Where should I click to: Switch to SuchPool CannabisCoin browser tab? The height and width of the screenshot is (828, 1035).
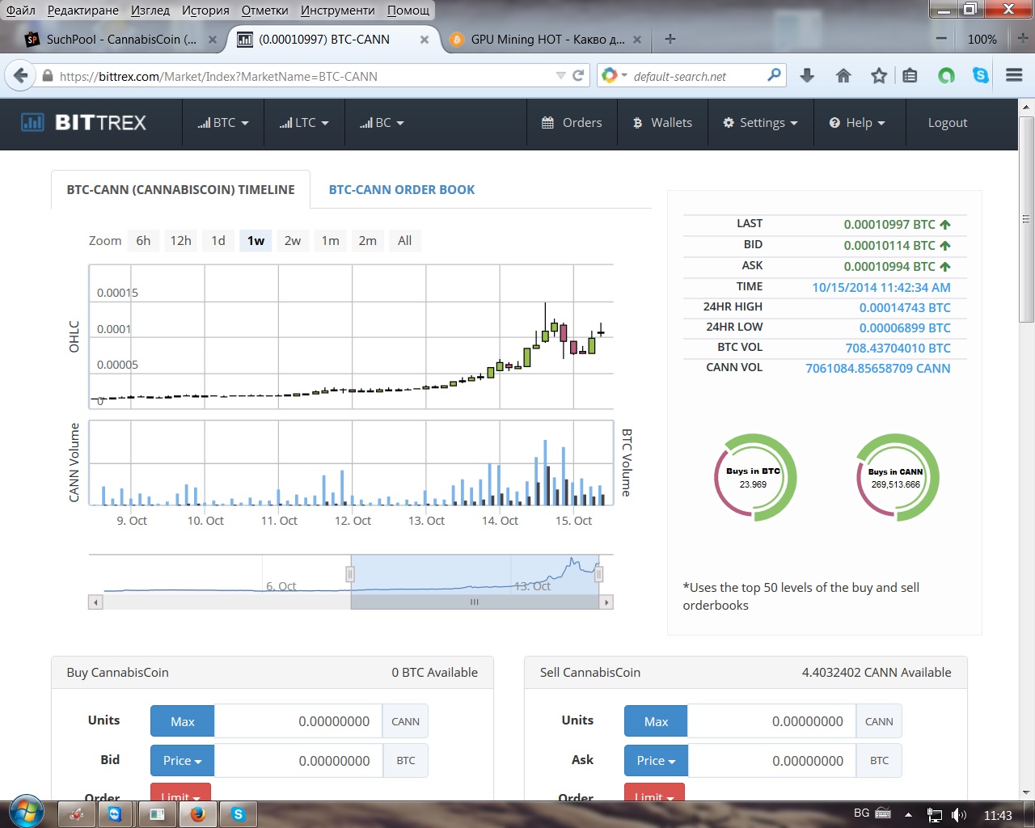point(121,39)
